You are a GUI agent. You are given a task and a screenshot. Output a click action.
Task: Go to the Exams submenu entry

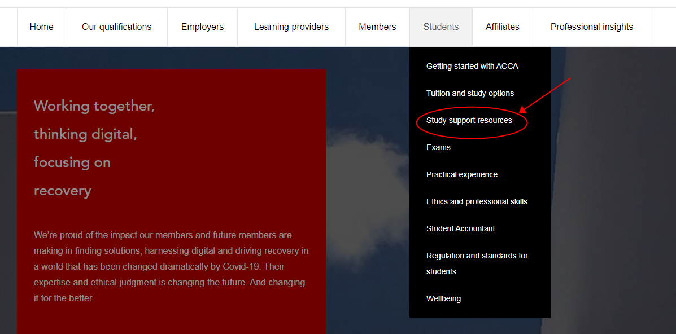pyautogui.click(x=438, y=147)
